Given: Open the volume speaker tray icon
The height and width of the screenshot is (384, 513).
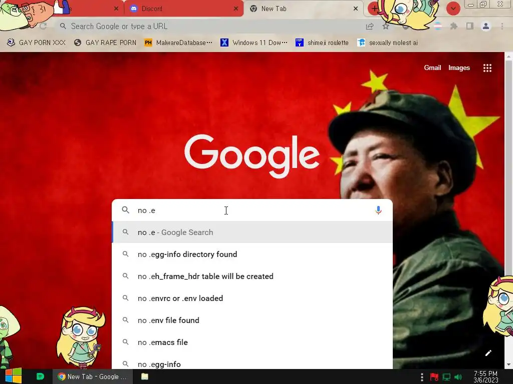Looking at the screenshot, I should coord(458,377).
